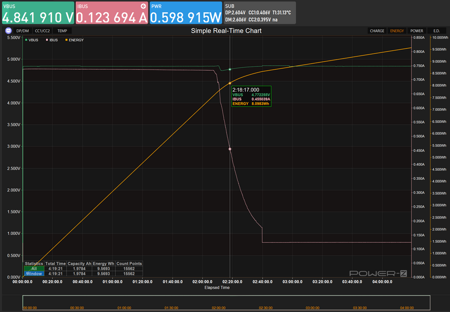
Task: Select POWER axis mode button
Action: tap(417, 31)
